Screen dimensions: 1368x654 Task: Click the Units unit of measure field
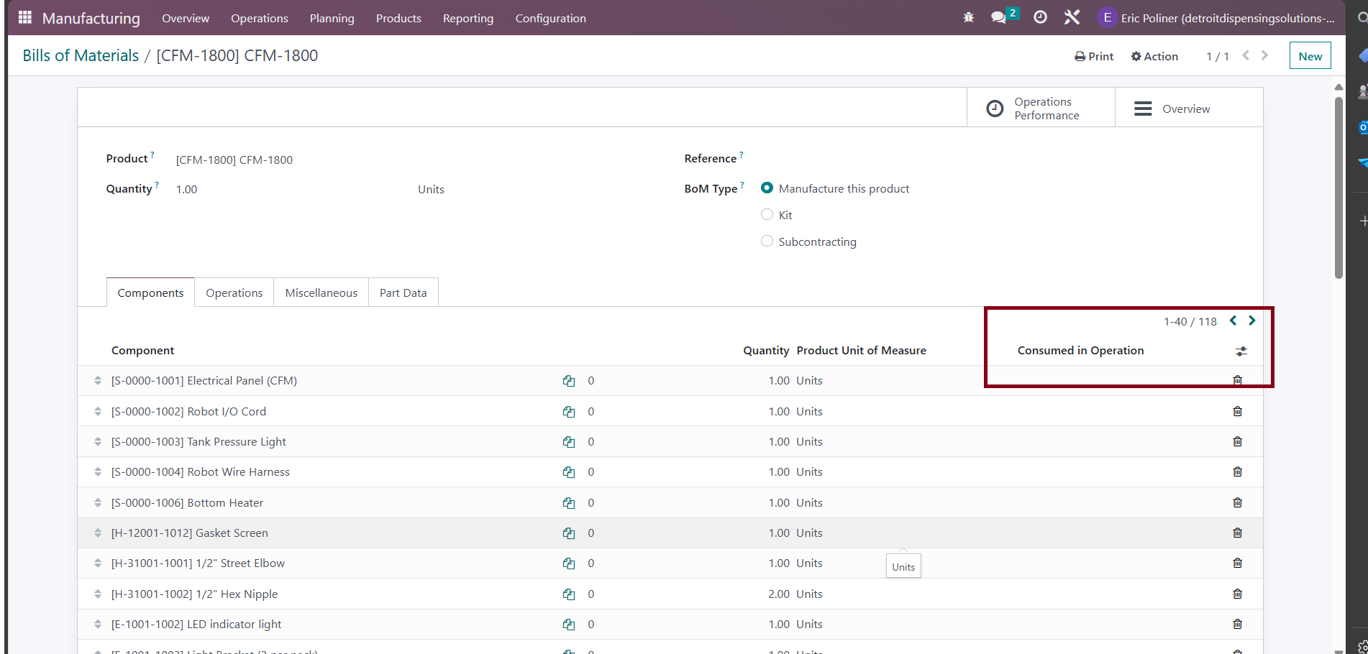[x=431, y=189]
